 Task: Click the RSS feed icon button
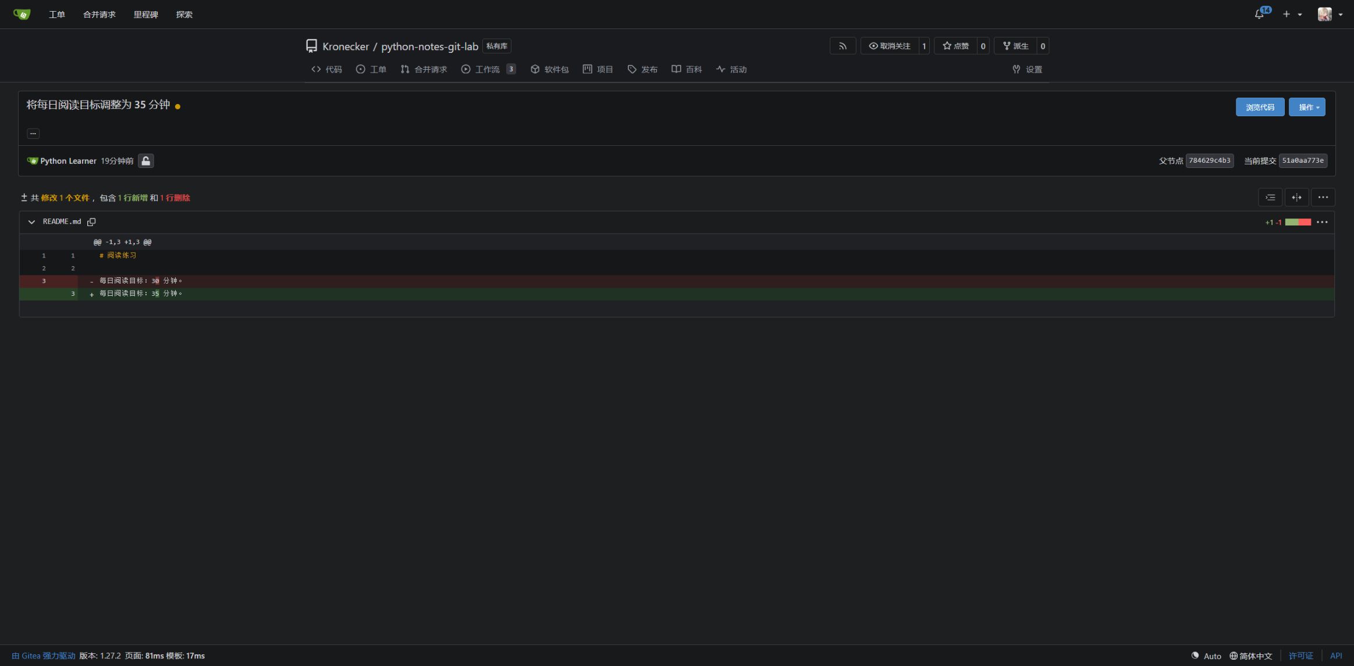pyautogui.click(x=843, y=46)
